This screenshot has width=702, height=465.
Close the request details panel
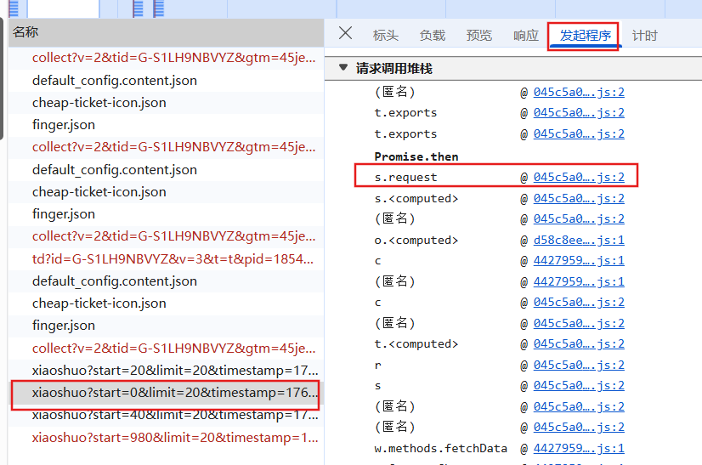coord(345,34)
